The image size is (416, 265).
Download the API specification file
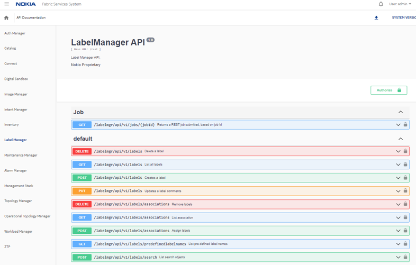(x=376, y=18)
